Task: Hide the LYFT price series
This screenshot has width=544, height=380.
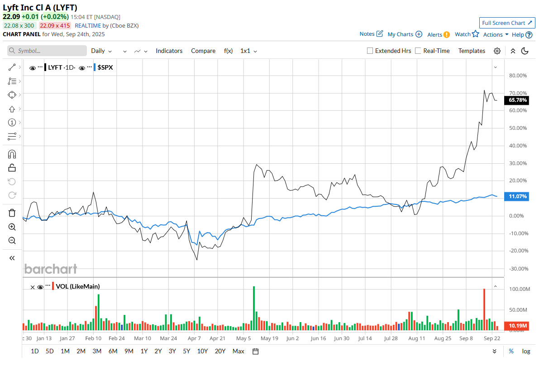Action: tap(33, 68)
